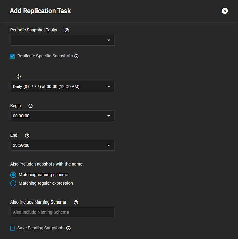The width and height of the screenshot is (238, 239).
Task: Show help for the Begin field
Action: pos(31,106)
